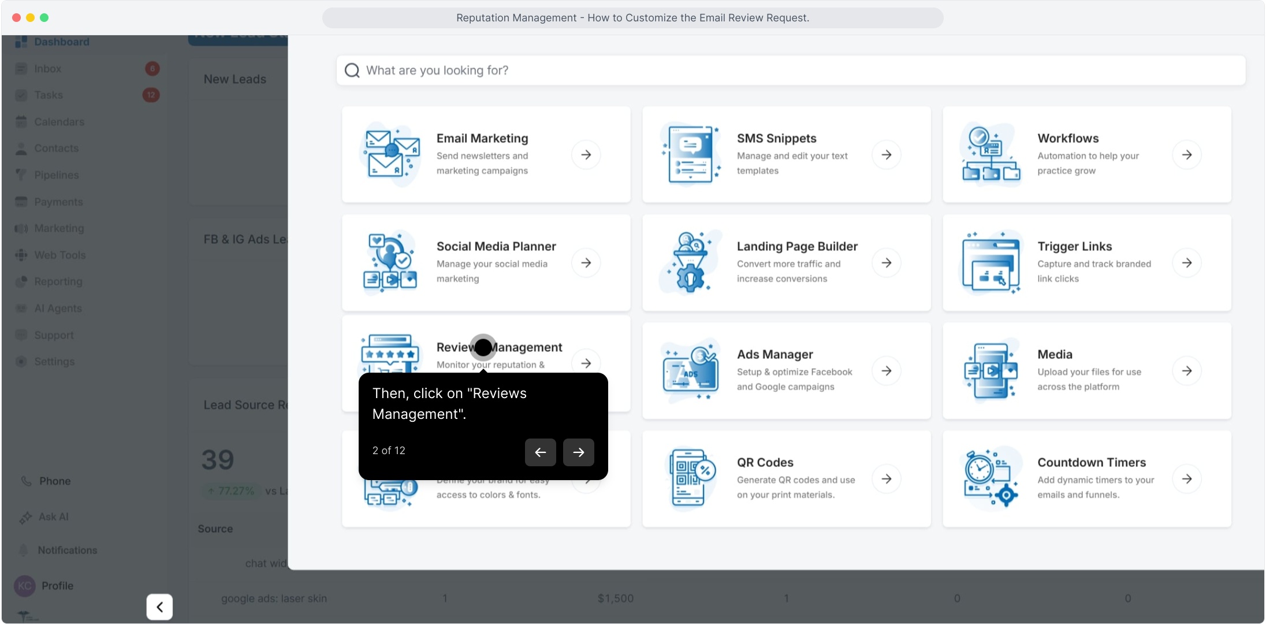Open the Email Marketing card arrow
1266x624 pixels.
[586, 155]
